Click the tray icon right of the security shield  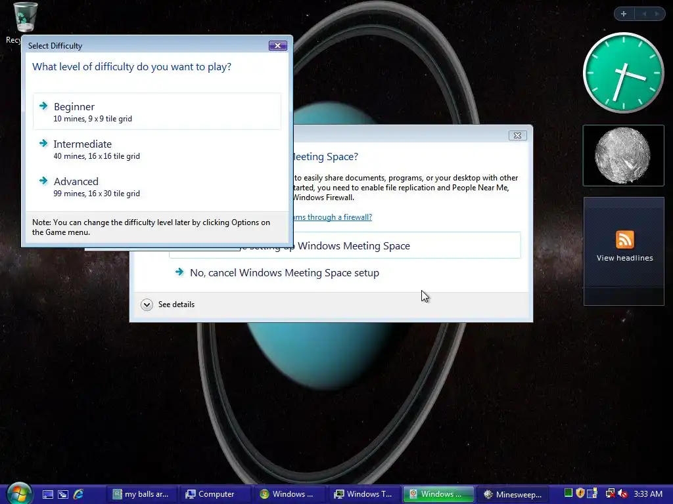coord(592,493)
